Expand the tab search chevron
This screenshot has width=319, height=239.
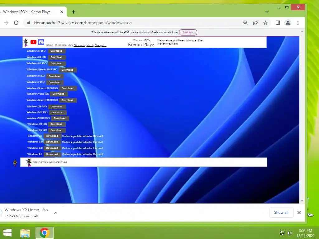[x=267, y=12]
